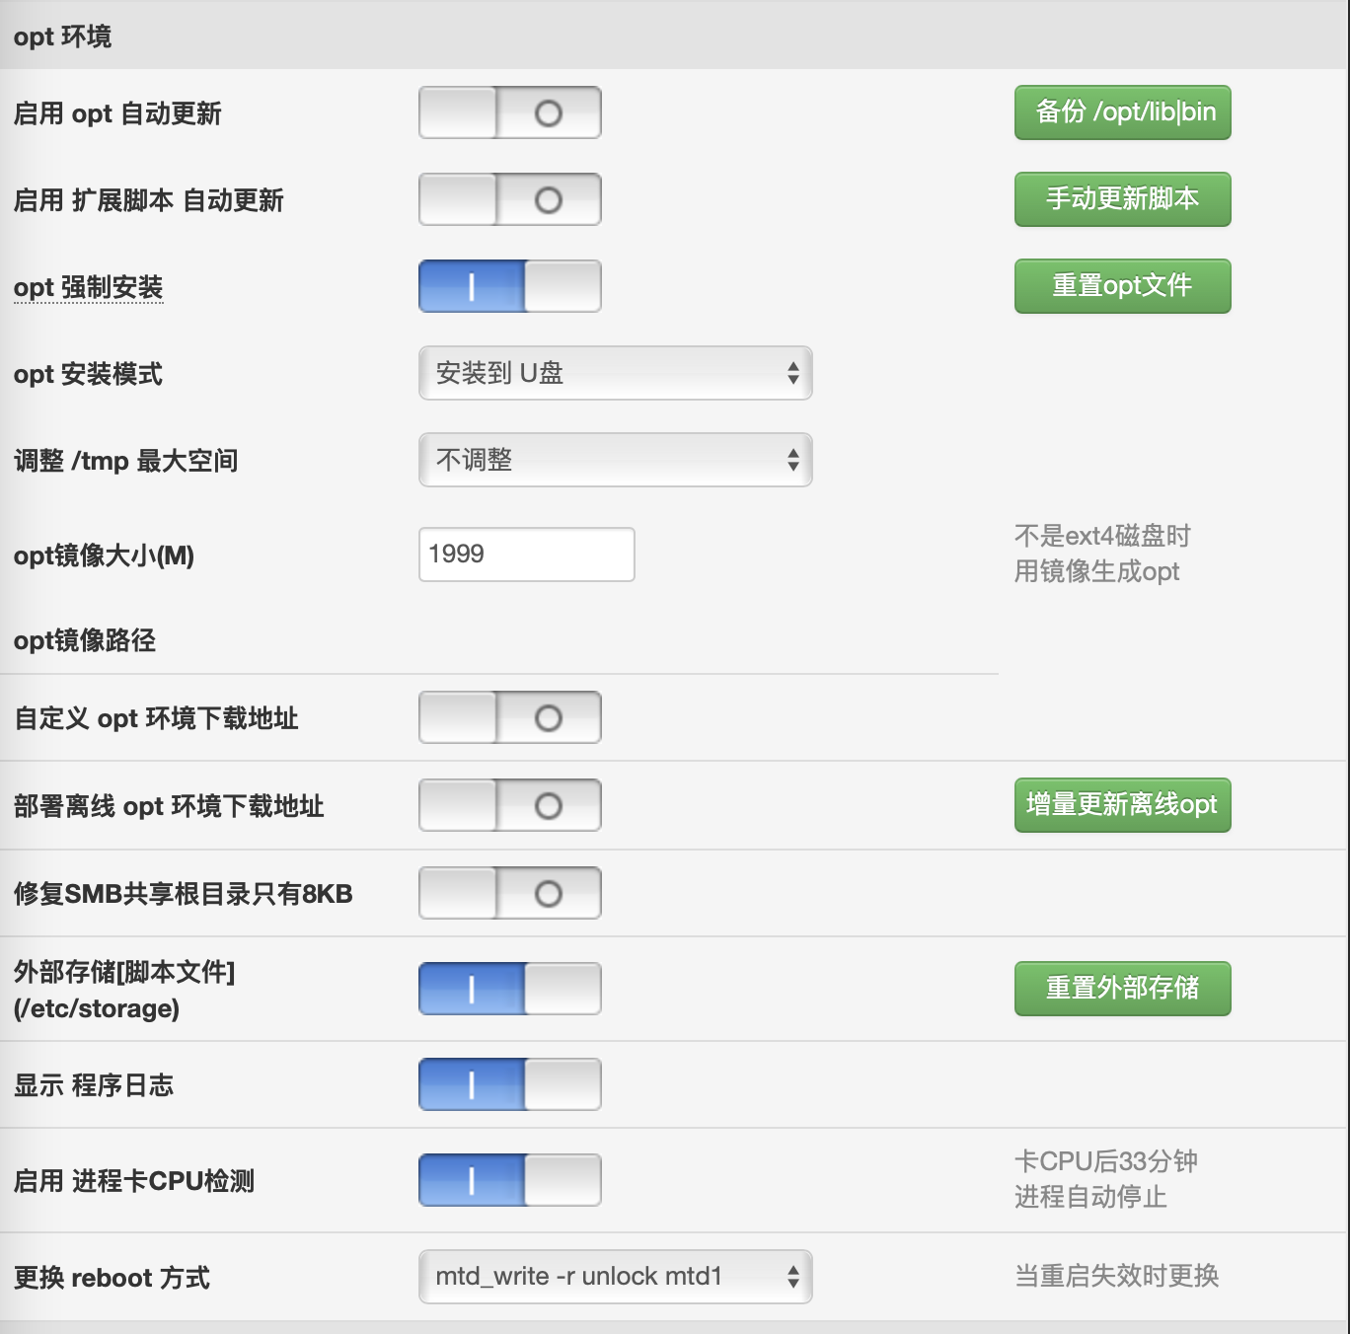Open the opt 安装模式 dropdown
The image size is (1350, 1334).
click(x=615, y=373)
